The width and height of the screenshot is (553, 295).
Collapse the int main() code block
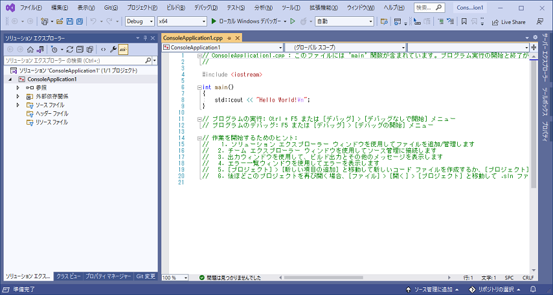(199, 87)
